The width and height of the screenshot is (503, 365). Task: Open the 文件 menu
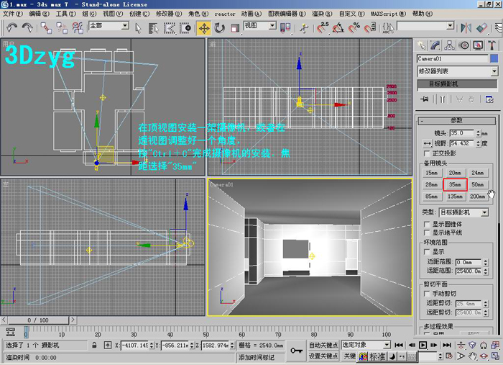12,14
